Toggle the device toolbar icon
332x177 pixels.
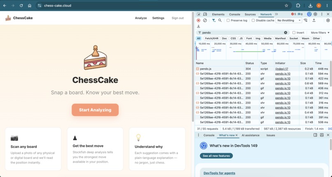coord(205,14)
